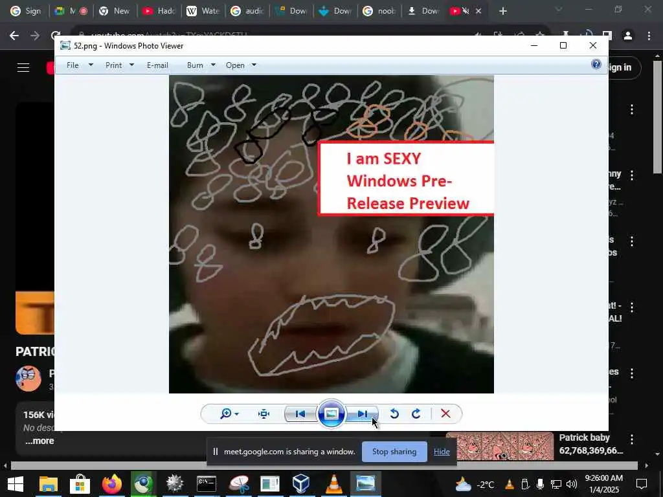Open options menu for Patrick baby video
The image size is (663, 497).
point(632,439)
